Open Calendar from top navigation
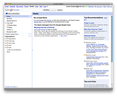Image resolution: width=117 pixels, height=96 pixels. point(12,6)
